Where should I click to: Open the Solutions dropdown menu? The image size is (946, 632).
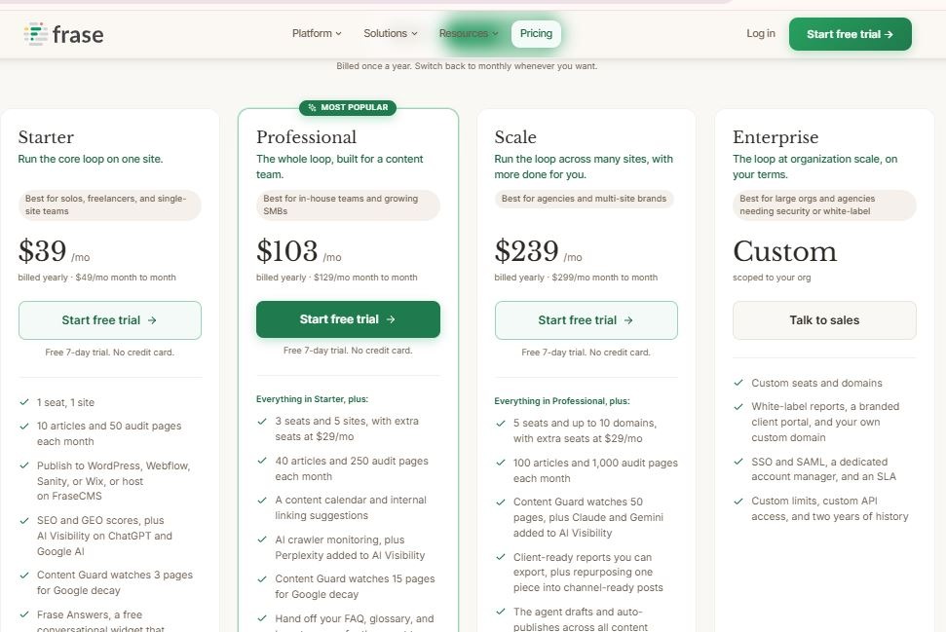coord(391,33)
